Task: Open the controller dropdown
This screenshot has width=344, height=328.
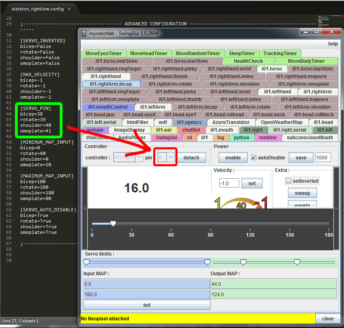Action: tap(139, 157)
